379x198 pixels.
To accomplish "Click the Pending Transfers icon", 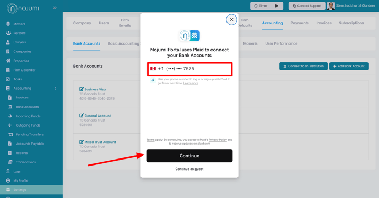I will coord(10,134).
